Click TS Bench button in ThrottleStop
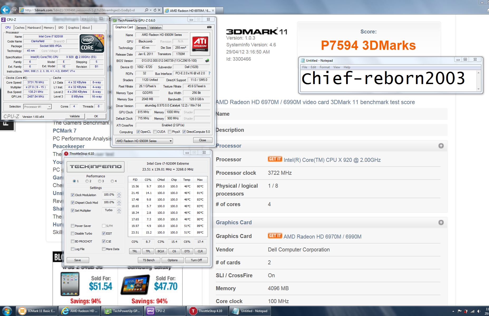This screenshot has width=489, height=316. tap(149, 260)
